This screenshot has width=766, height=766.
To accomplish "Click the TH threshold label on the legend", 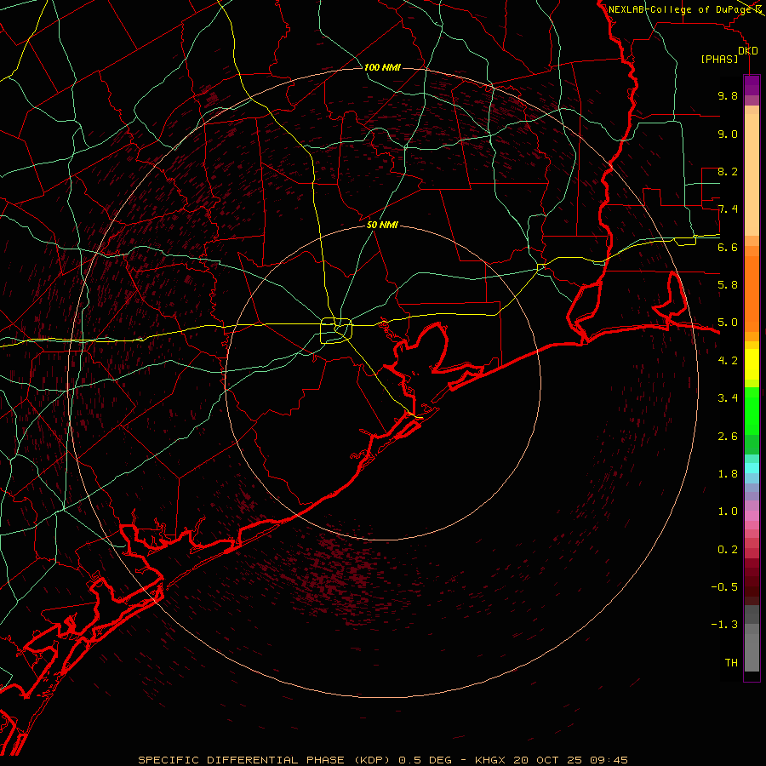I will tap(731, 663).
